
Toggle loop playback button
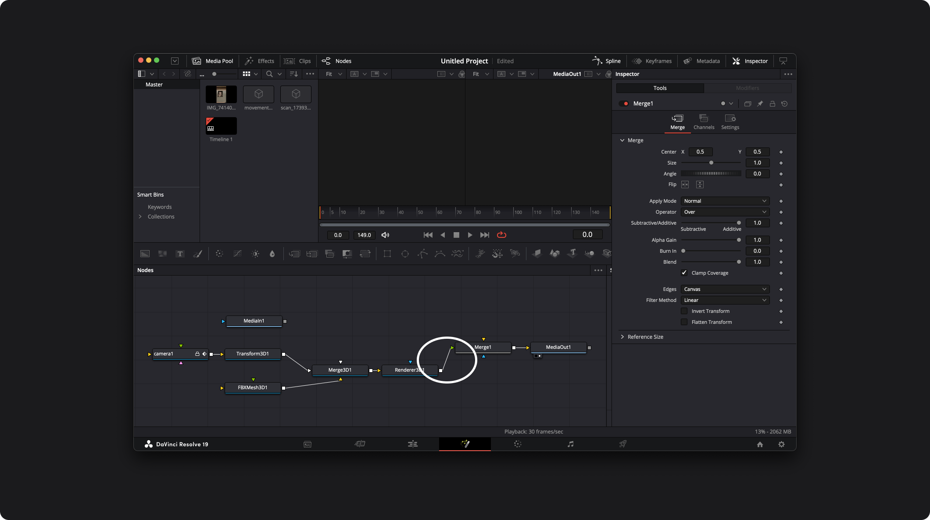point(501,235)
